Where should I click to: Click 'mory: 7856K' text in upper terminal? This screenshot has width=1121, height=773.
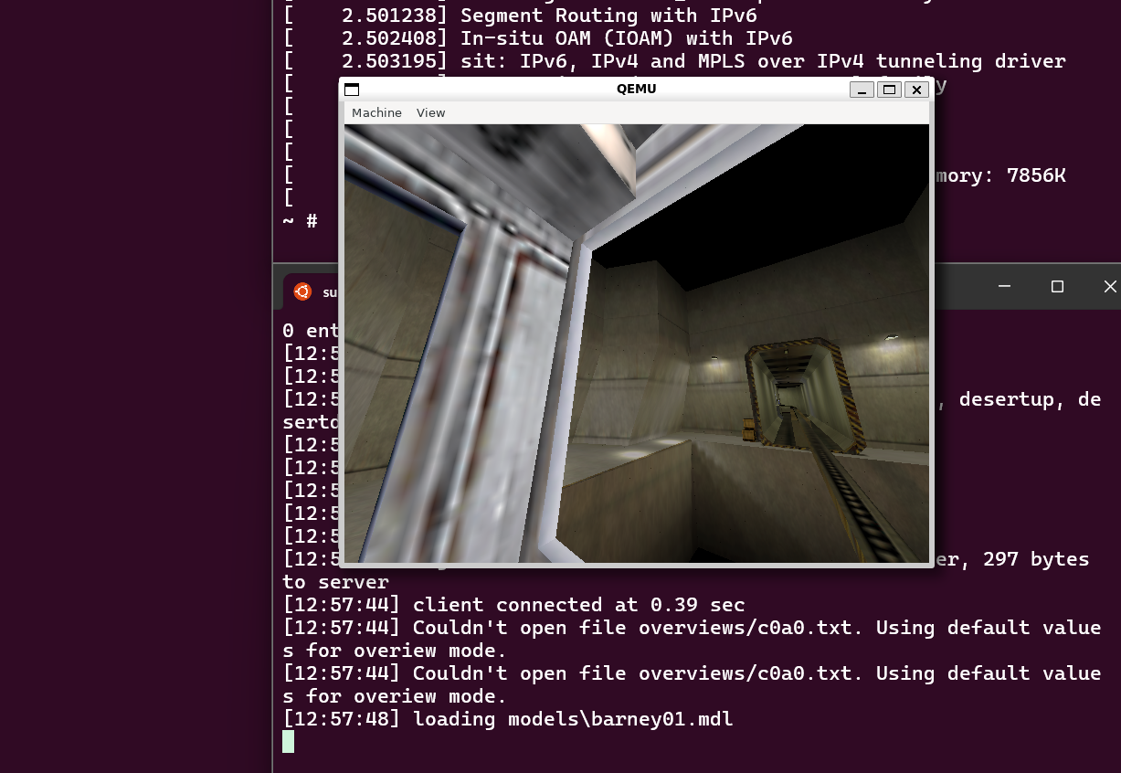click(1000, 175)
